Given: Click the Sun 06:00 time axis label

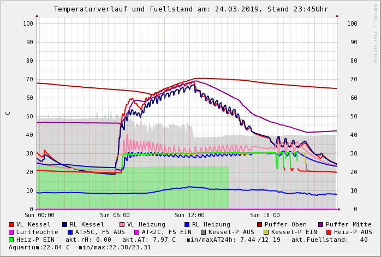Looking at the screenshot, I should [x=115, y=215].
